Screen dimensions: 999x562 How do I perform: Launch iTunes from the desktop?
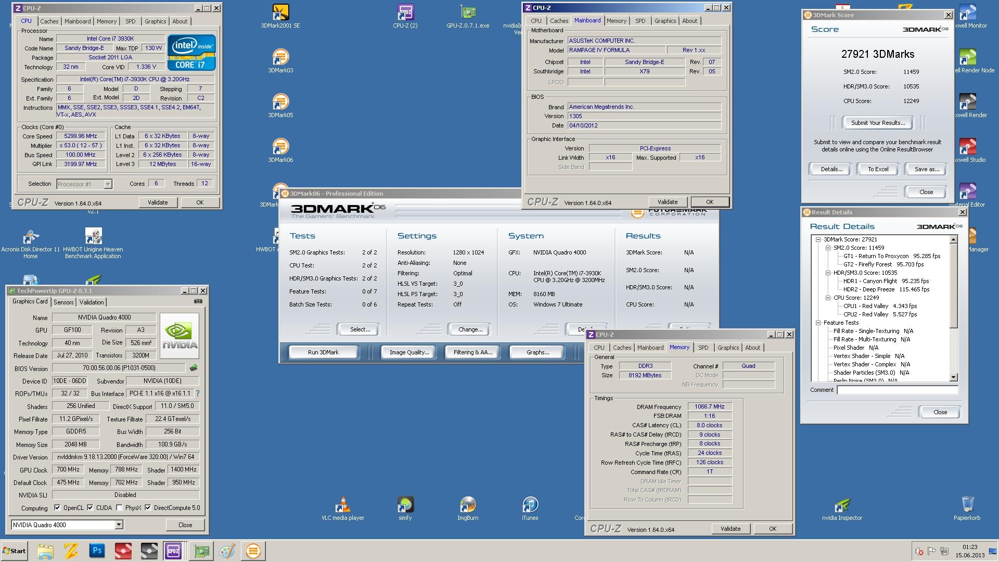(530, 508)
